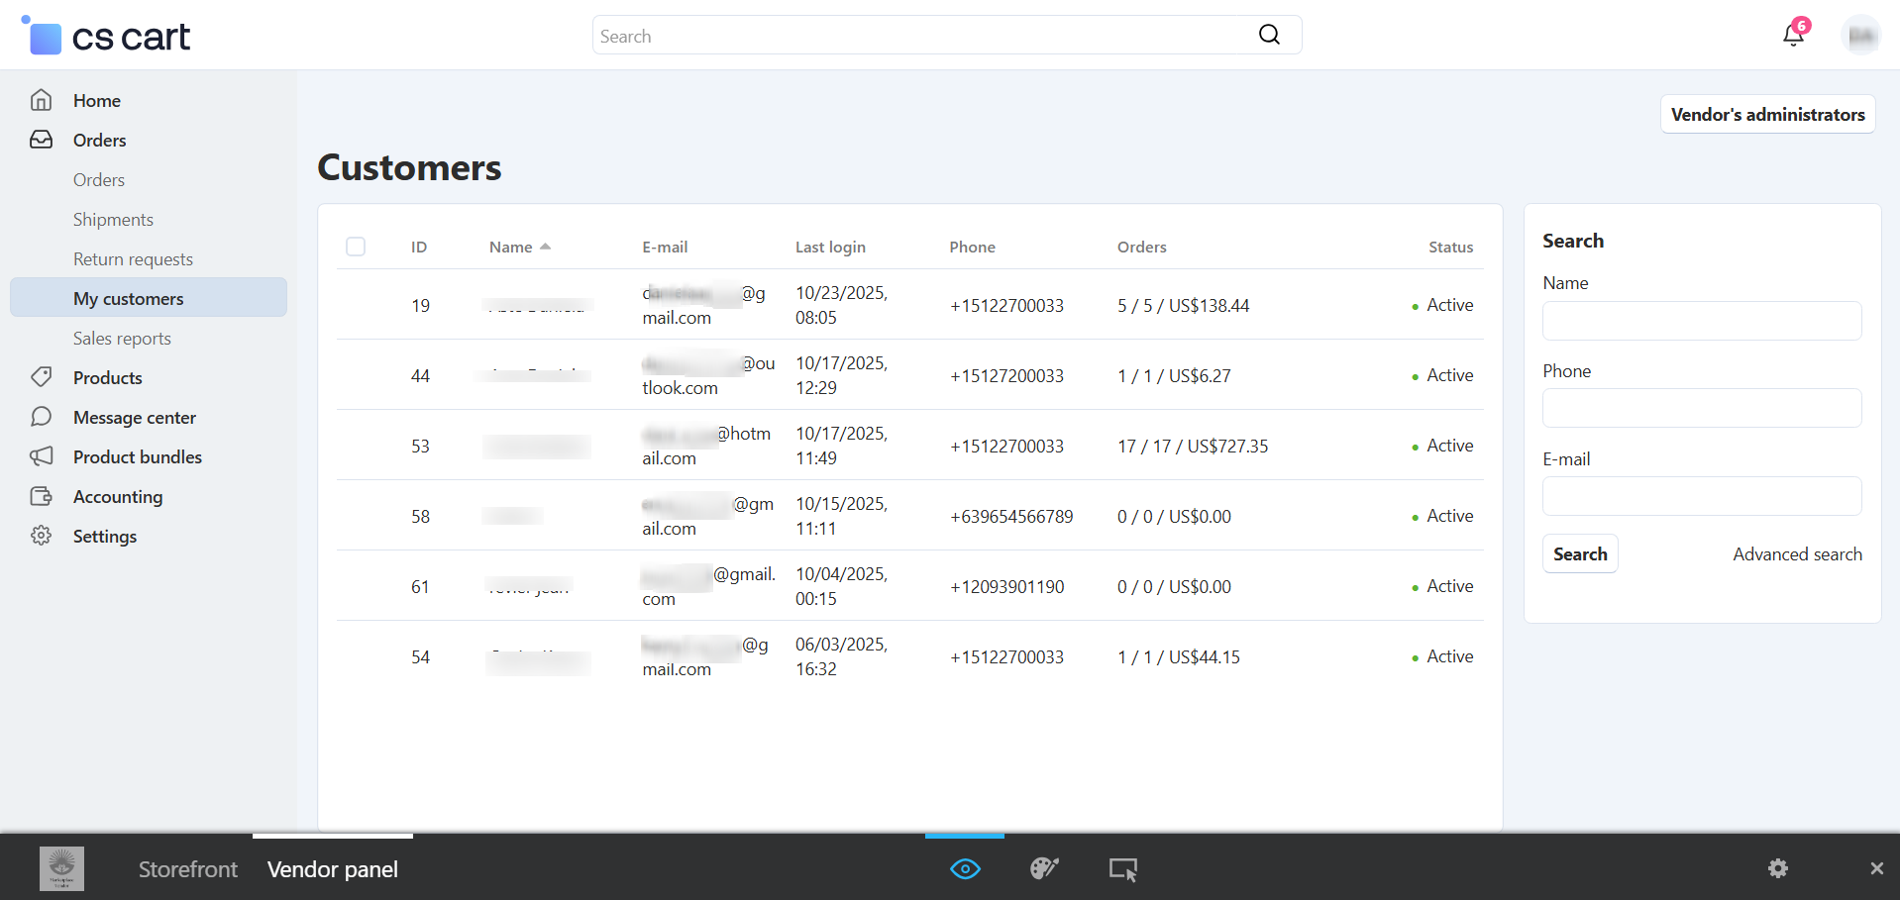Toggle the preview eye mode

tap(965, 868)
